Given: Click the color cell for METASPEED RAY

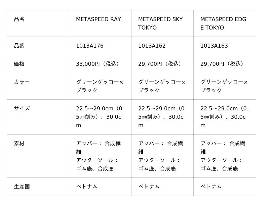Looking at the screenshot, I should tap(100, 86).
